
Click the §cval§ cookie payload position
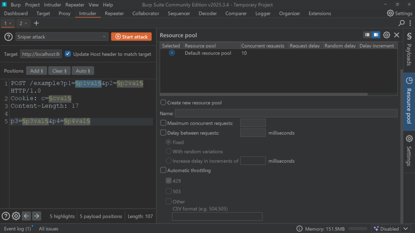coord(60,98)
